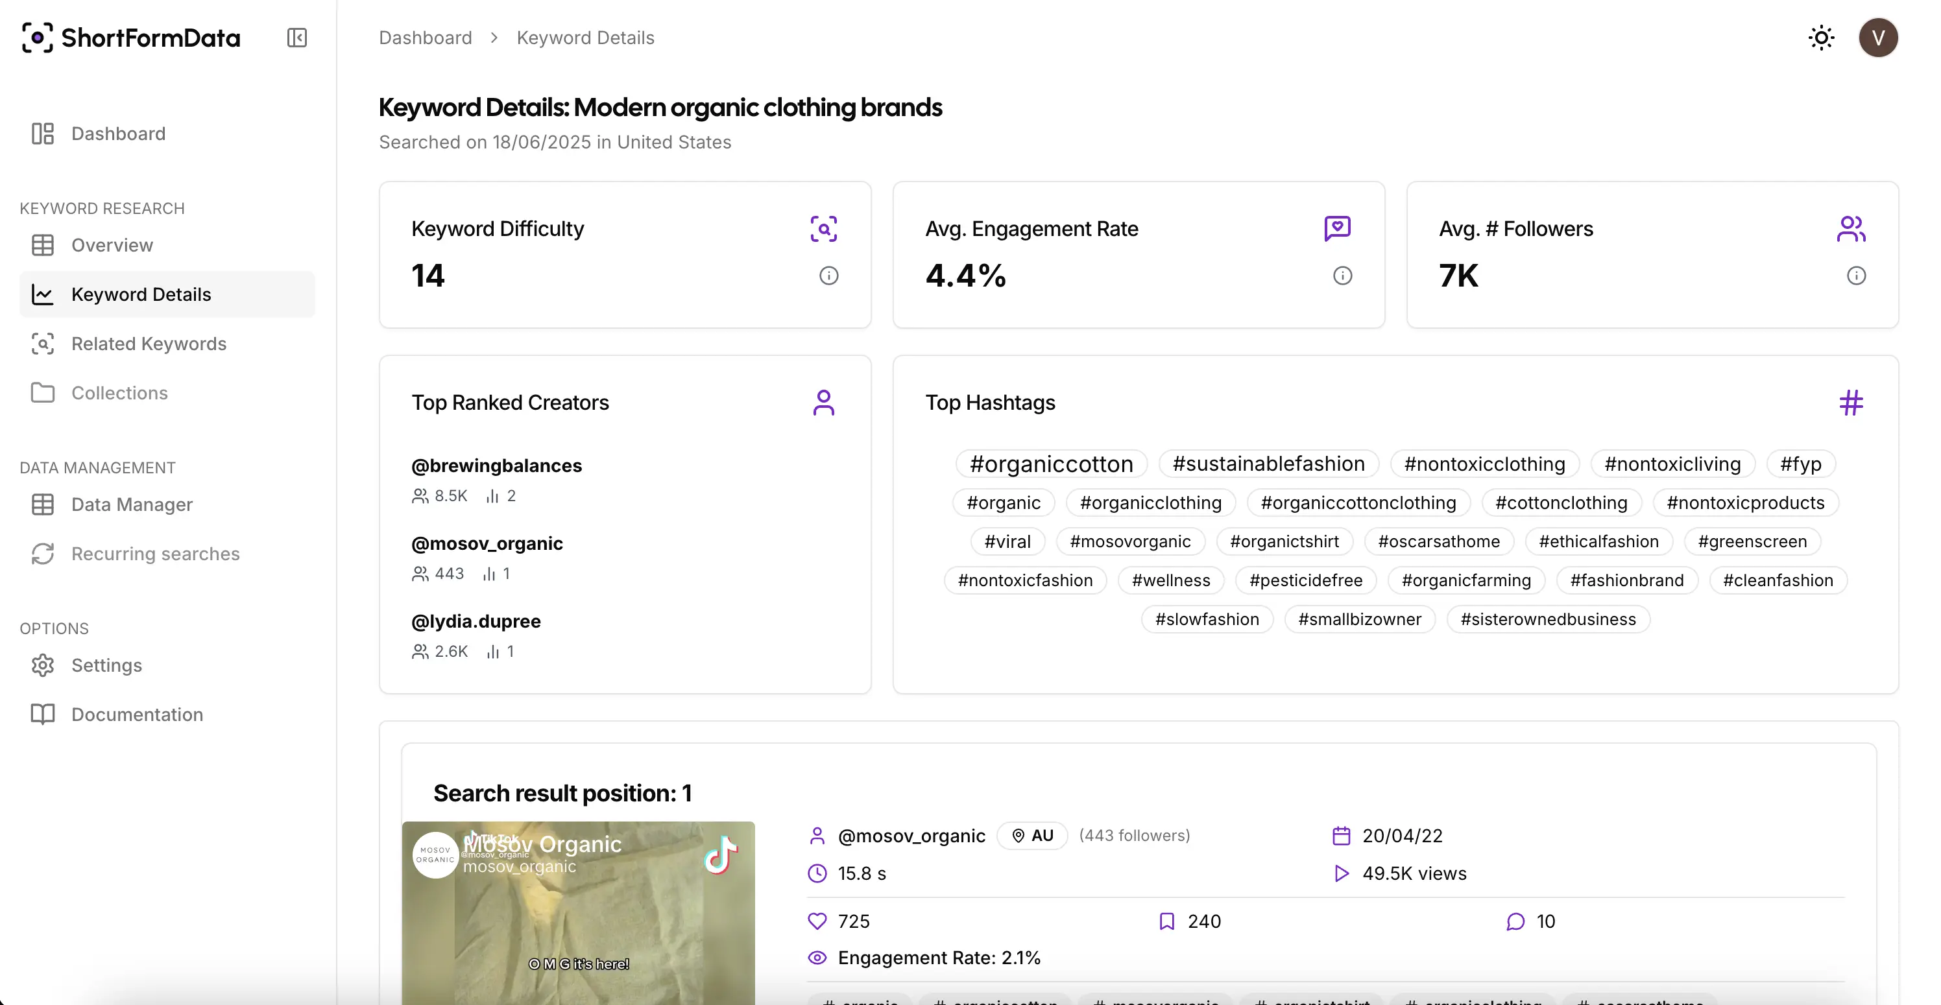The height and width of the screenshot is (1005, 1941).
Task: Click the Recurring searches refresh icon
Action: click(x=43, y=554)
